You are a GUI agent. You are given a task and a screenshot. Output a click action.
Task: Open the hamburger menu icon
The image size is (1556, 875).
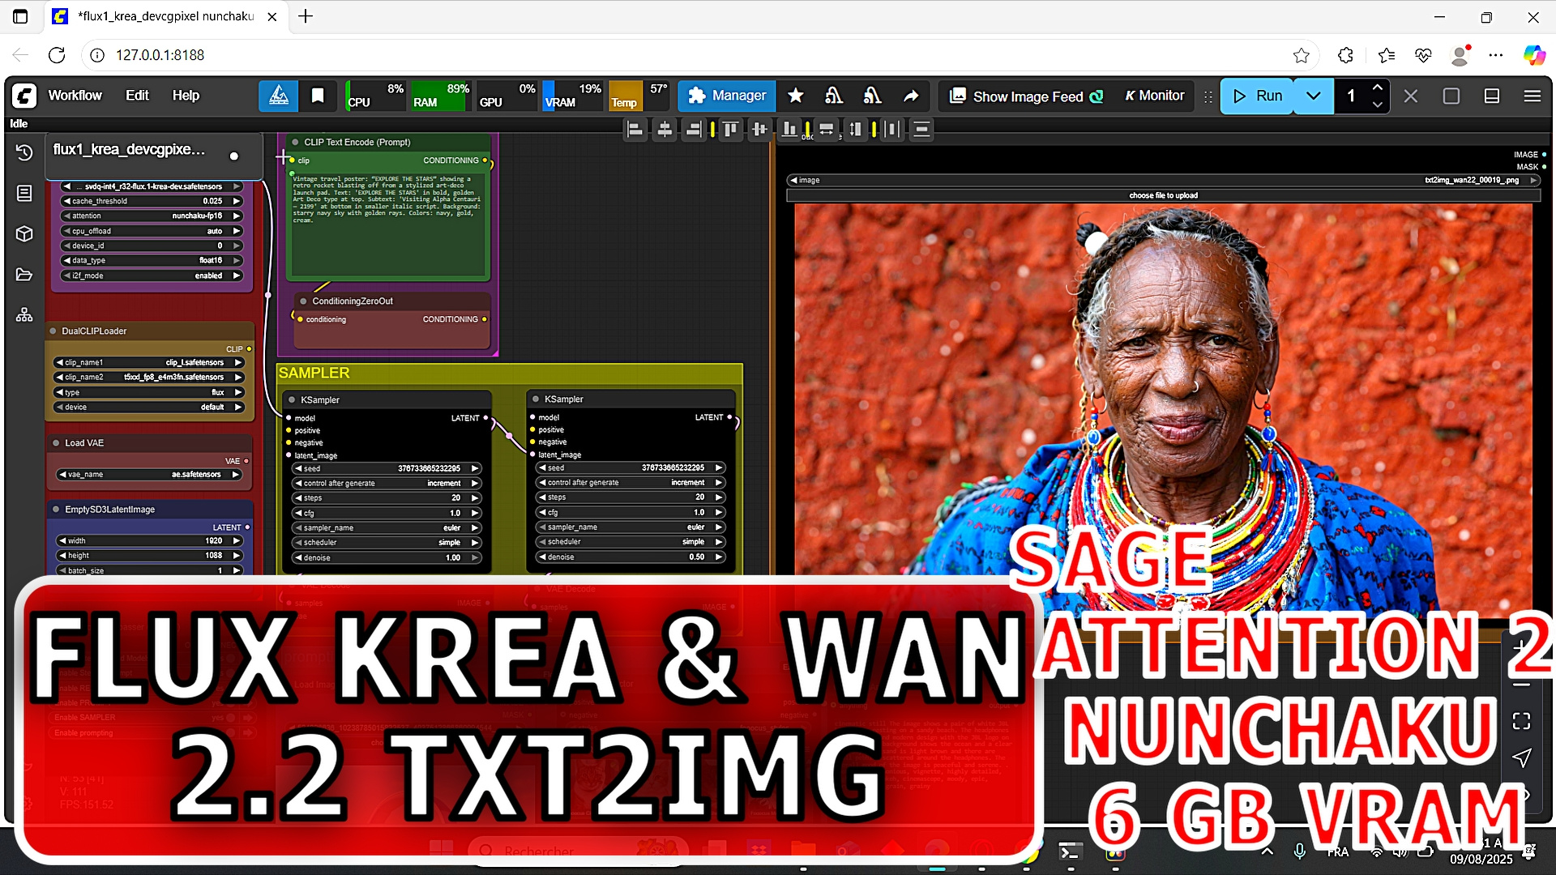(1532, 96)
